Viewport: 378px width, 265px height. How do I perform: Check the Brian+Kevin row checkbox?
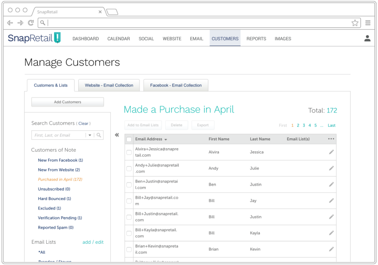(x=129, y=249)
